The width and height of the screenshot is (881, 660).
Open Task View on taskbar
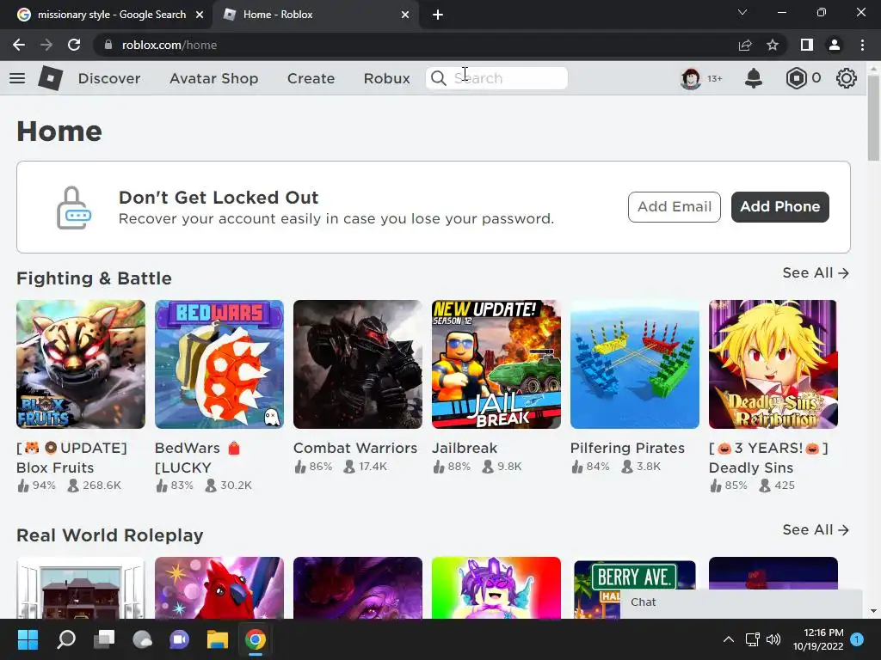[x=104, y=639]
